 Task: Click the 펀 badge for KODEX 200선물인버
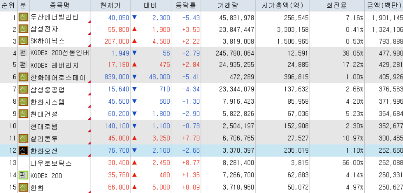[x=23, y=53]
